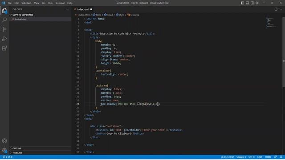Image resolution: width=285 pixels, height=160 pixels.
Task: Split the editor right
Action: point(276,9)
